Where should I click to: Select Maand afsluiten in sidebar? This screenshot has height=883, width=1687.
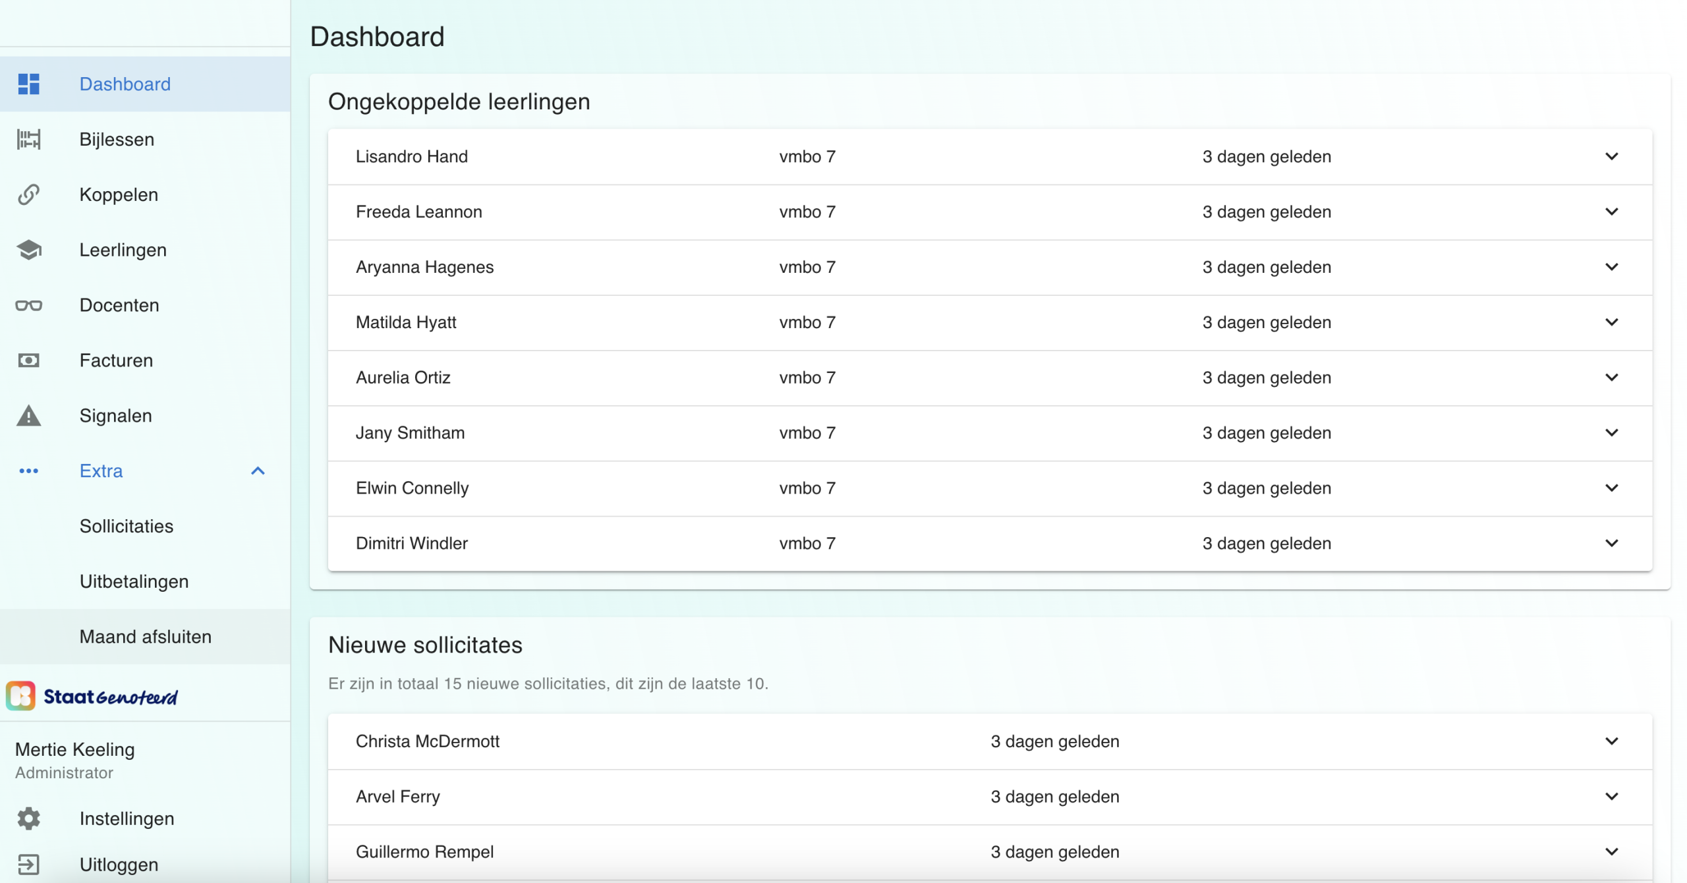145,637
